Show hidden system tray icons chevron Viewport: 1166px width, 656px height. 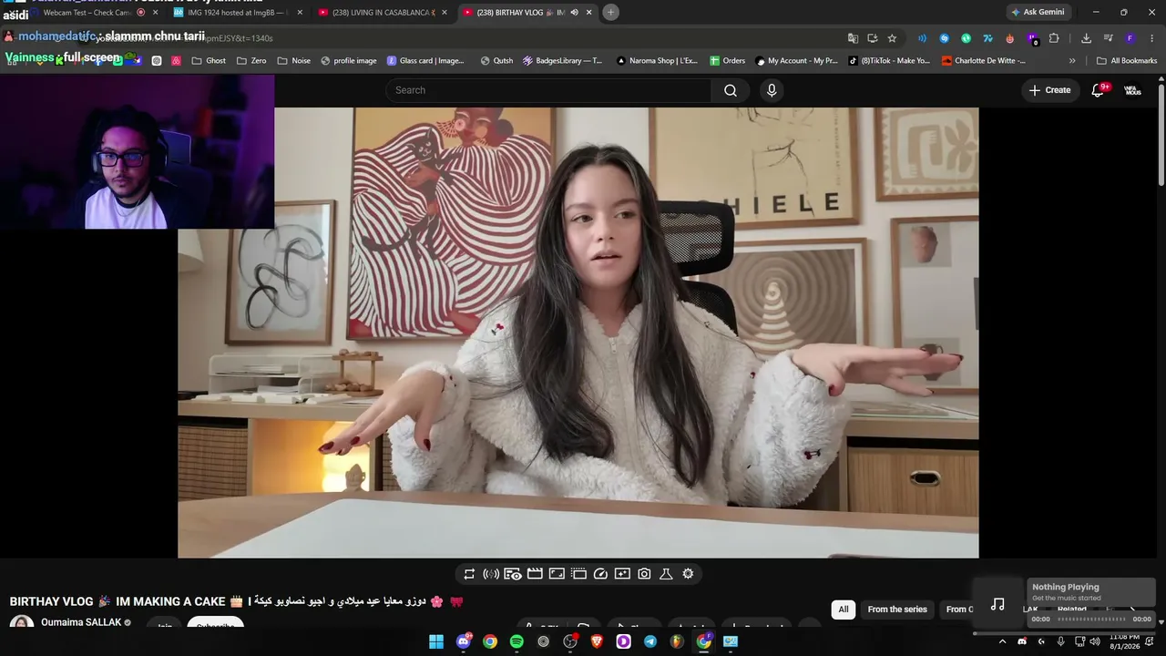click(1002, 641)
